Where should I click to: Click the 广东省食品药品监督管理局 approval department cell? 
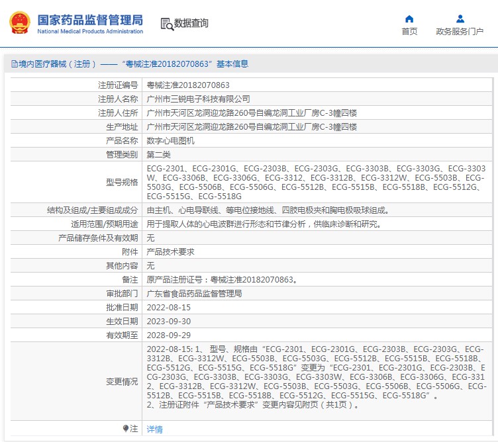194,294
